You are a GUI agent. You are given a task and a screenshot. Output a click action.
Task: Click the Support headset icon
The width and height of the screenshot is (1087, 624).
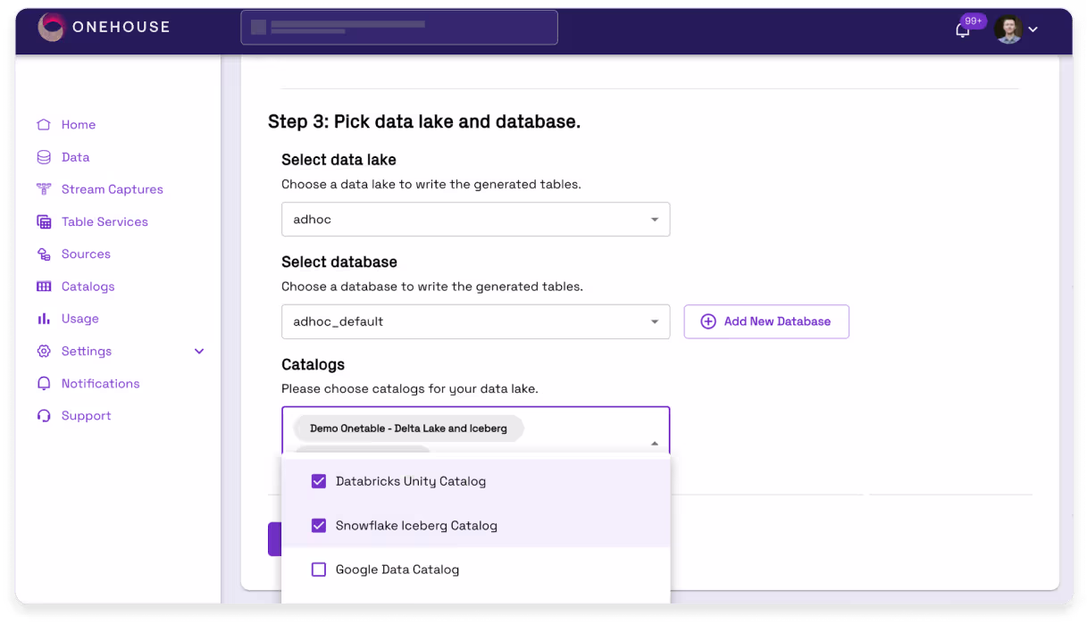point(44,416)
